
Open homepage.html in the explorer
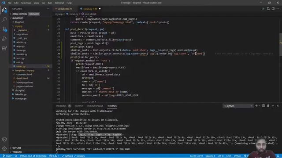click(x=30, y=83)
